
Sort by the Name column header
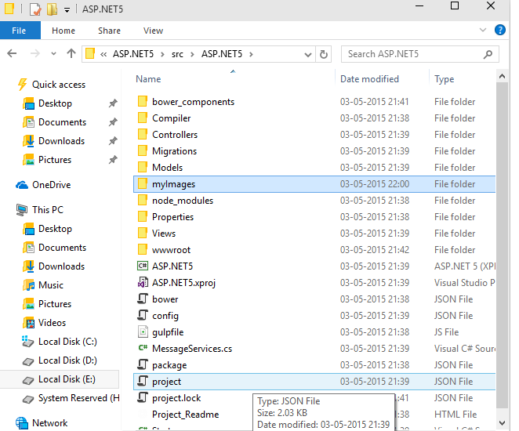tap(148, 79)
